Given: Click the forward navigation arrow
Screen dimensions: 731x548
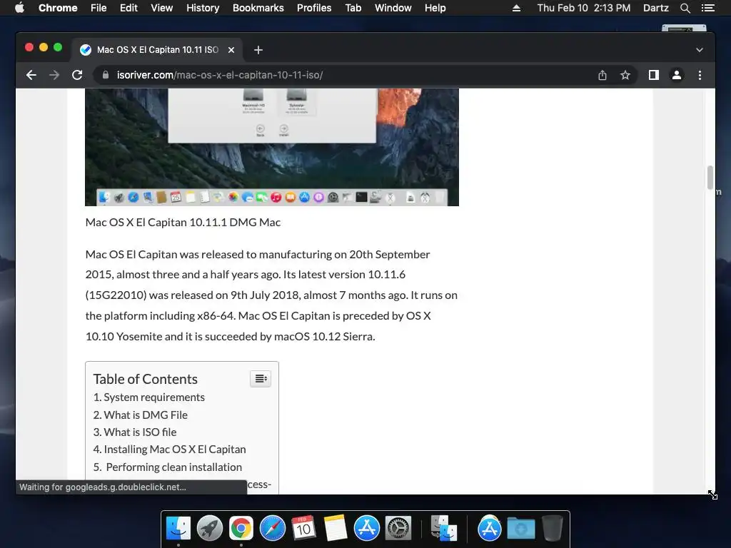Looking at the screenshot, I should 54,75.
